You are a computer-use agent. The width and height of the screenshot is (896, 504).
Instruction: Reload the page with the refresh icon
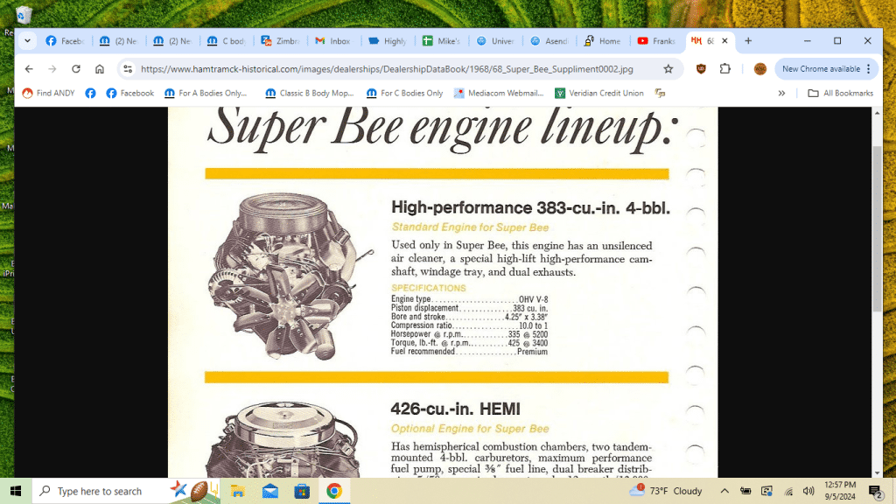76,69
